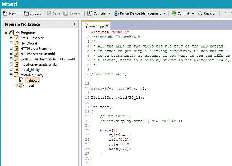Screen dimensions: 232x166
Task: Click the Save All floppy icon
Action: [x=66, y=13]
